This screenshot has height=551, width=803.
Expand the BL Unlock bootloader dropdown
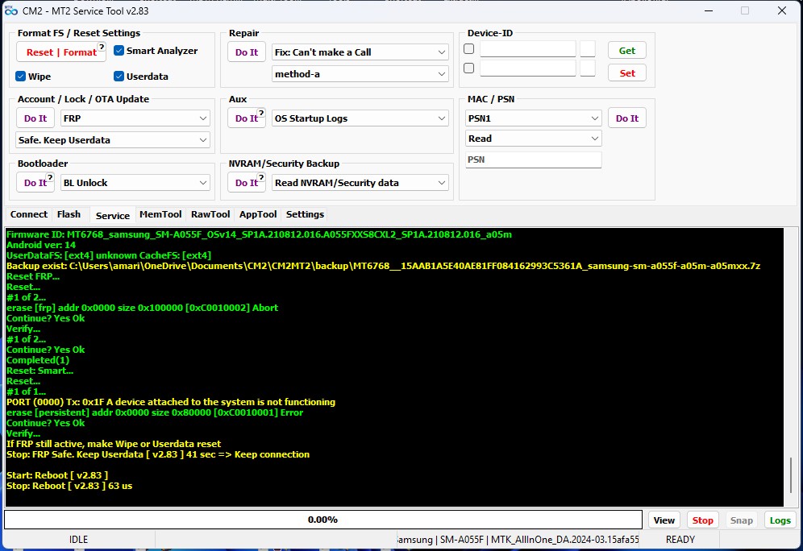coord(135,183)
